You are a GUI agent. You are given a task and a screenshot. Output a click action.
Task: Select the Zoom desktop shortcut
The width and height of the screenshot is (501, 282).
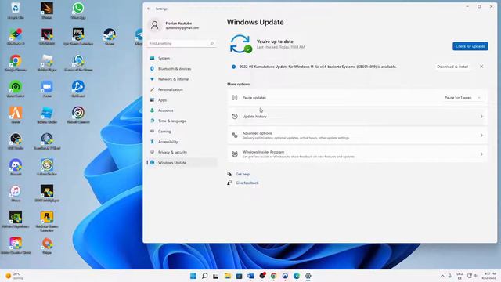(x=47, y=89)
